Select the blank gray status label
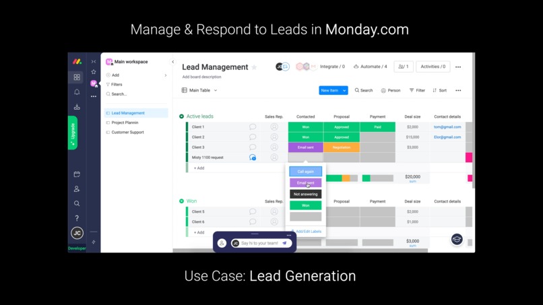The width and height of the screenshot is (543, 305). [x=305, y=217]
